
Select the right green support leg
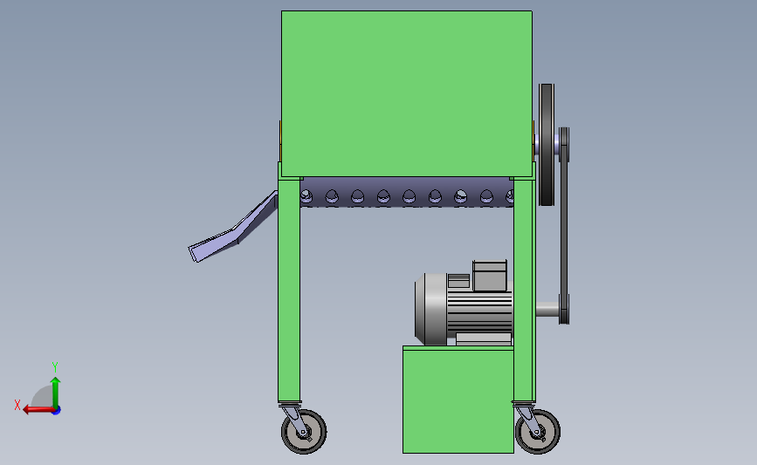click(524, 290)
